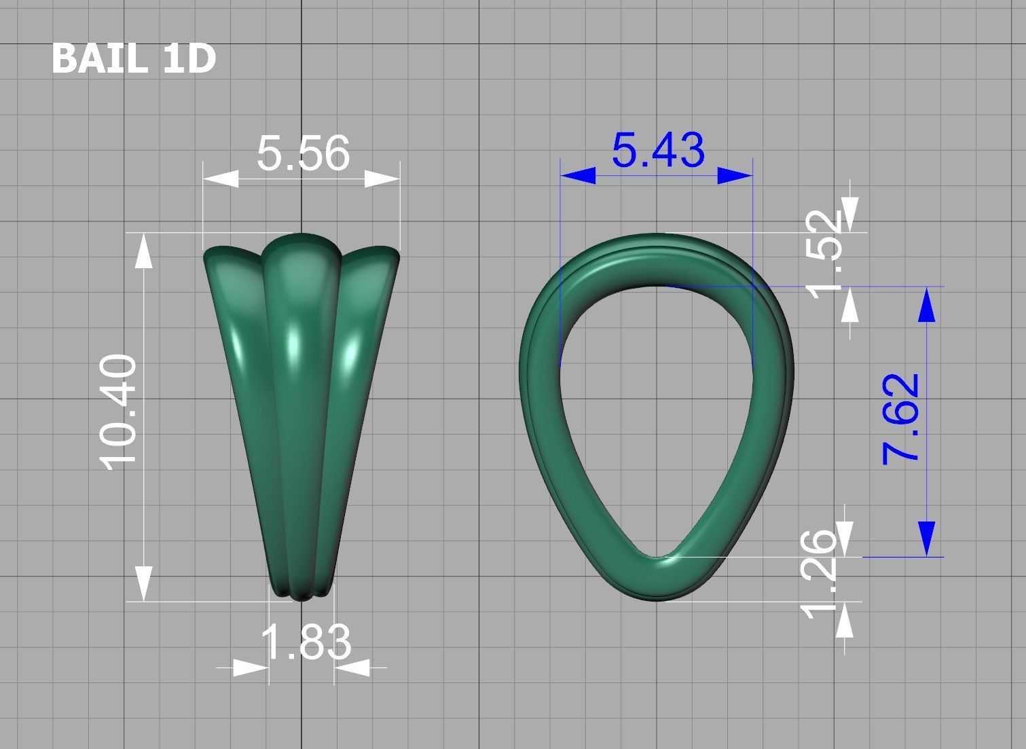Select the teardrop ring side view model
This screenshot has height=749, width=1026.
click(657, 417)
